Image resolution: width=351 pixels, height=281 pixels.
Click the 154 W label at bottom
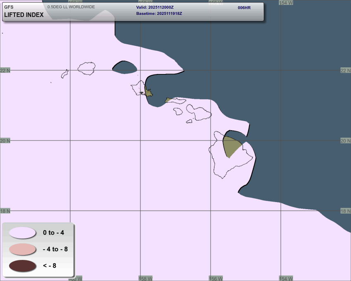[x=286, y=278]
